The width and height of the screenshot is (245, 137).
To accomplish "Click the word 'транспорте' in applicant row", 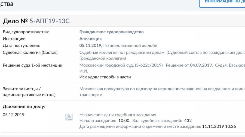I will pyautogui.click(x=91, y=95).
